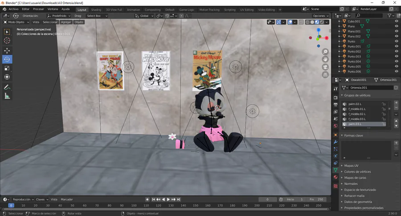This screenshot has height=216, width=401.
Task: Activate the 3D Cursor tool
Action: point(7,41)
